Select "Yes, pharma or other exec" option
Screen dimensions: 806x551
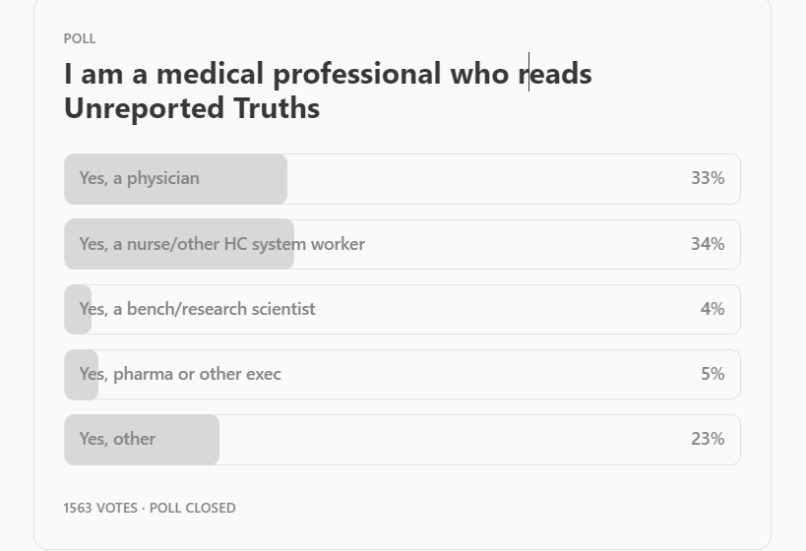(402, 374)
